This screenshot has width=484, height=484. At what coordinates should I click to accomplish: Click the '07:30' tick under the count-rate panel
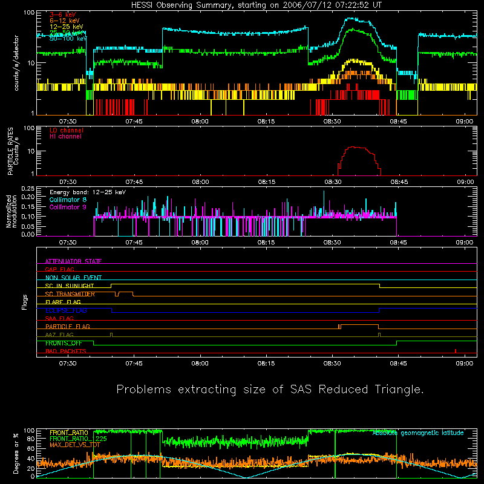coord(68,122)
